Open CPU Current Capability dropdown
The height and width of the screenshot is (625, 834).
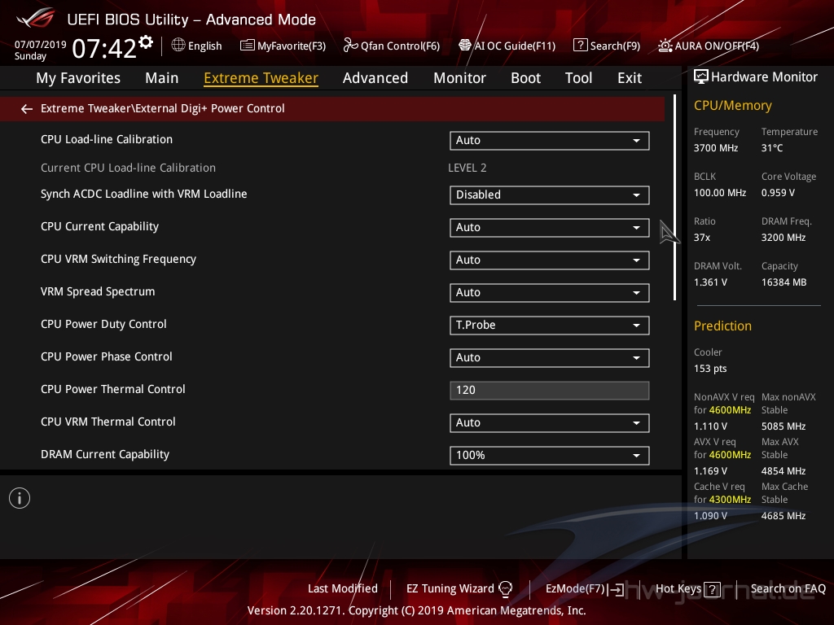pos(550,228)
